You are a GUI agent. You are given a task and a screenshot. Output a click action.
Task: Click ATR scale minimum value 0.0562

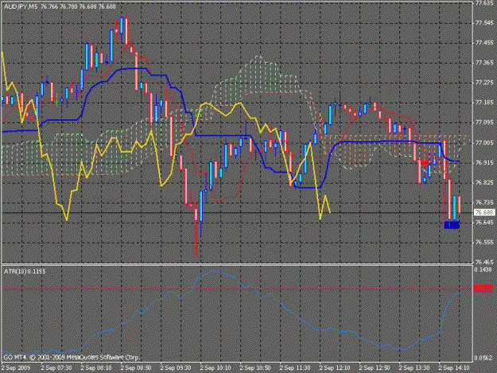(483, 358)
